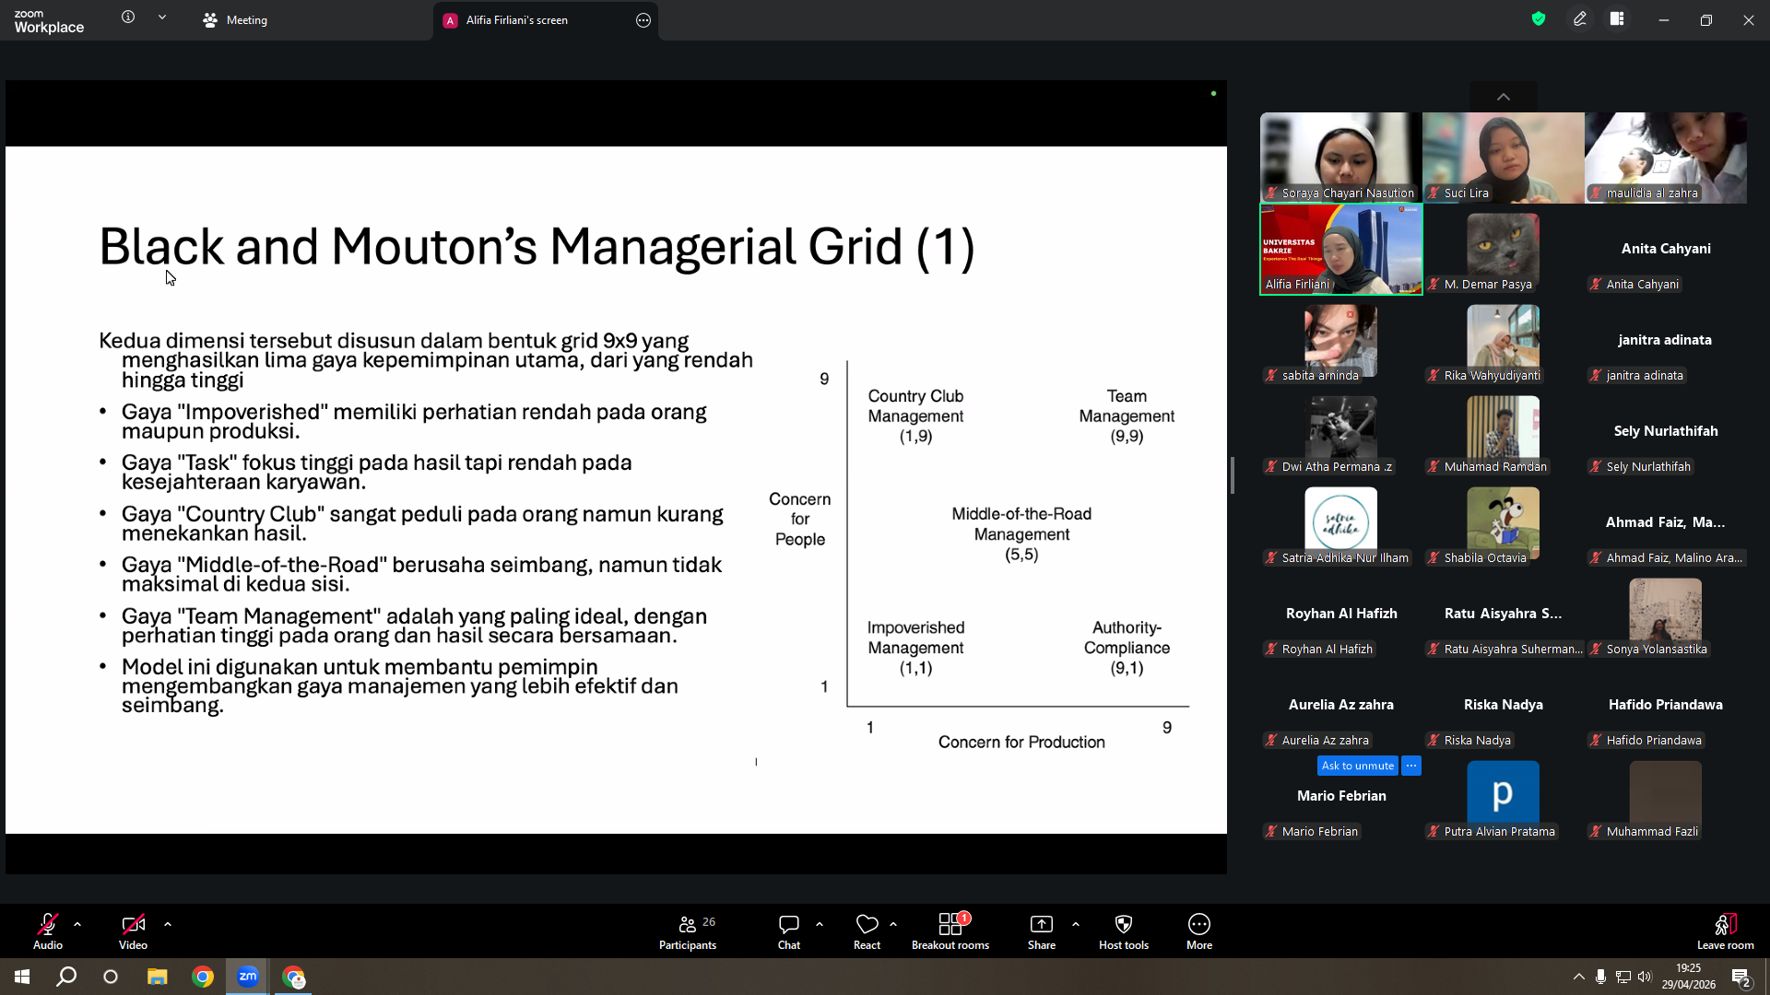Click the gallery panel divider handle
Screen dimensions: 1770x995
tap(1233, 475)
